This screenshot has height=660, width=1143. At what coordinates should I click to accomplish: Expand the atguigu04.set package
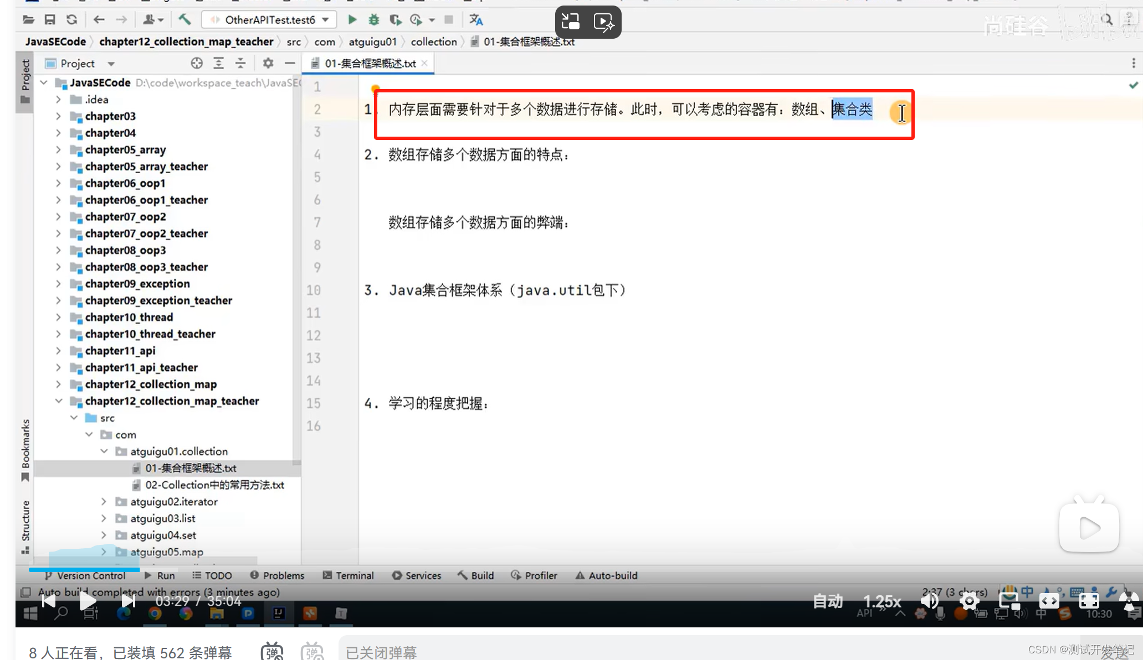point(104,535)
